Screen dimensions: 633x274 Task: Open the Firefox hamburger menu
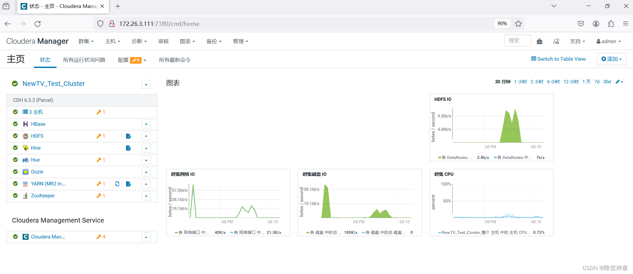click(x=626, y=24)
